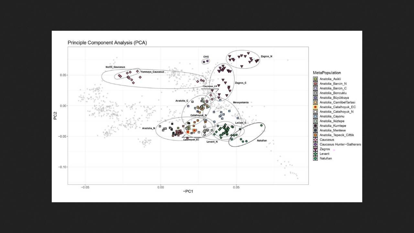
Task: Click the Zagros_N cluster label
Action: (267, 56)
